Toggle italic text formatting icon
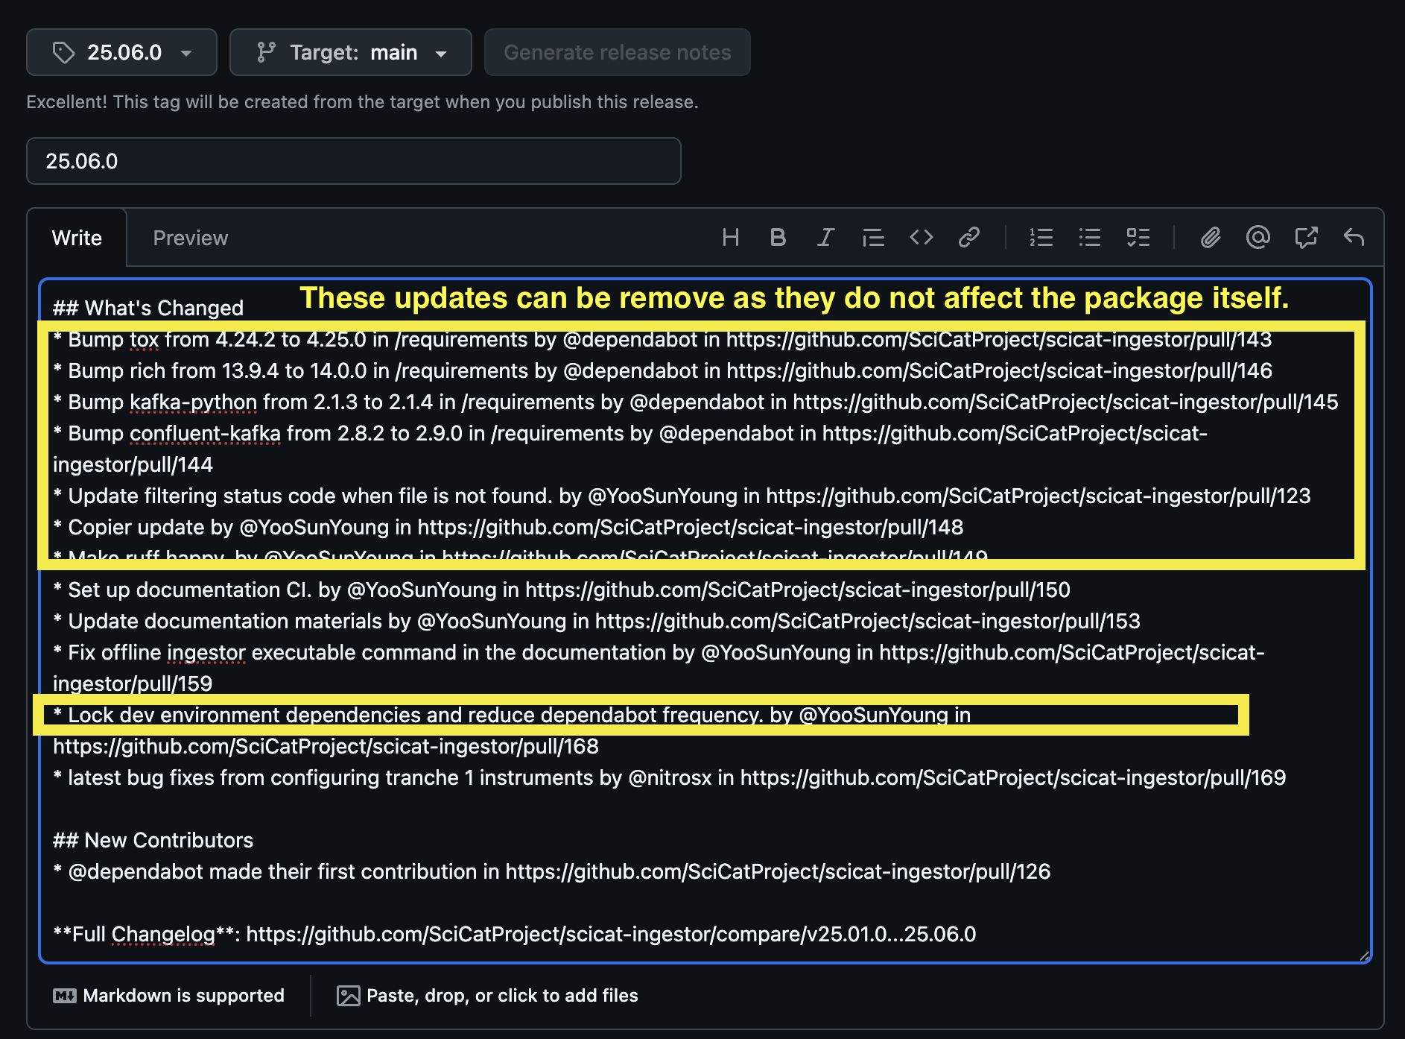The height and width of the screenshot is (1039, 1405). pos(825,238)
